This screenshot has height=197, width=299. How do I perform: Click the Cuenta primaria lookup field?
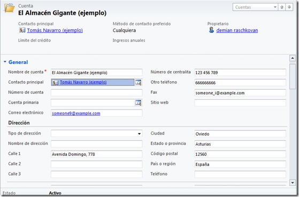[93, 103]
